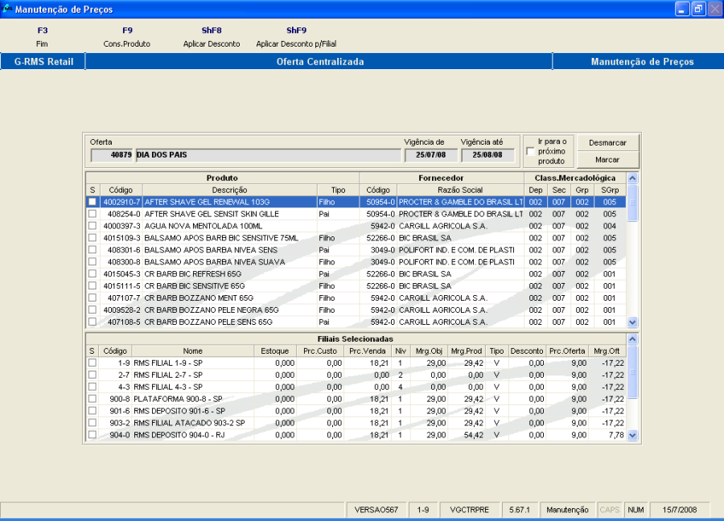Viewport: 724px width, 521px height.
Task: Tick checkbox for AFTER SHAVE GEL SENSIT SKIN GILLE
Action: pyautogui.click(x=92, y=215)
